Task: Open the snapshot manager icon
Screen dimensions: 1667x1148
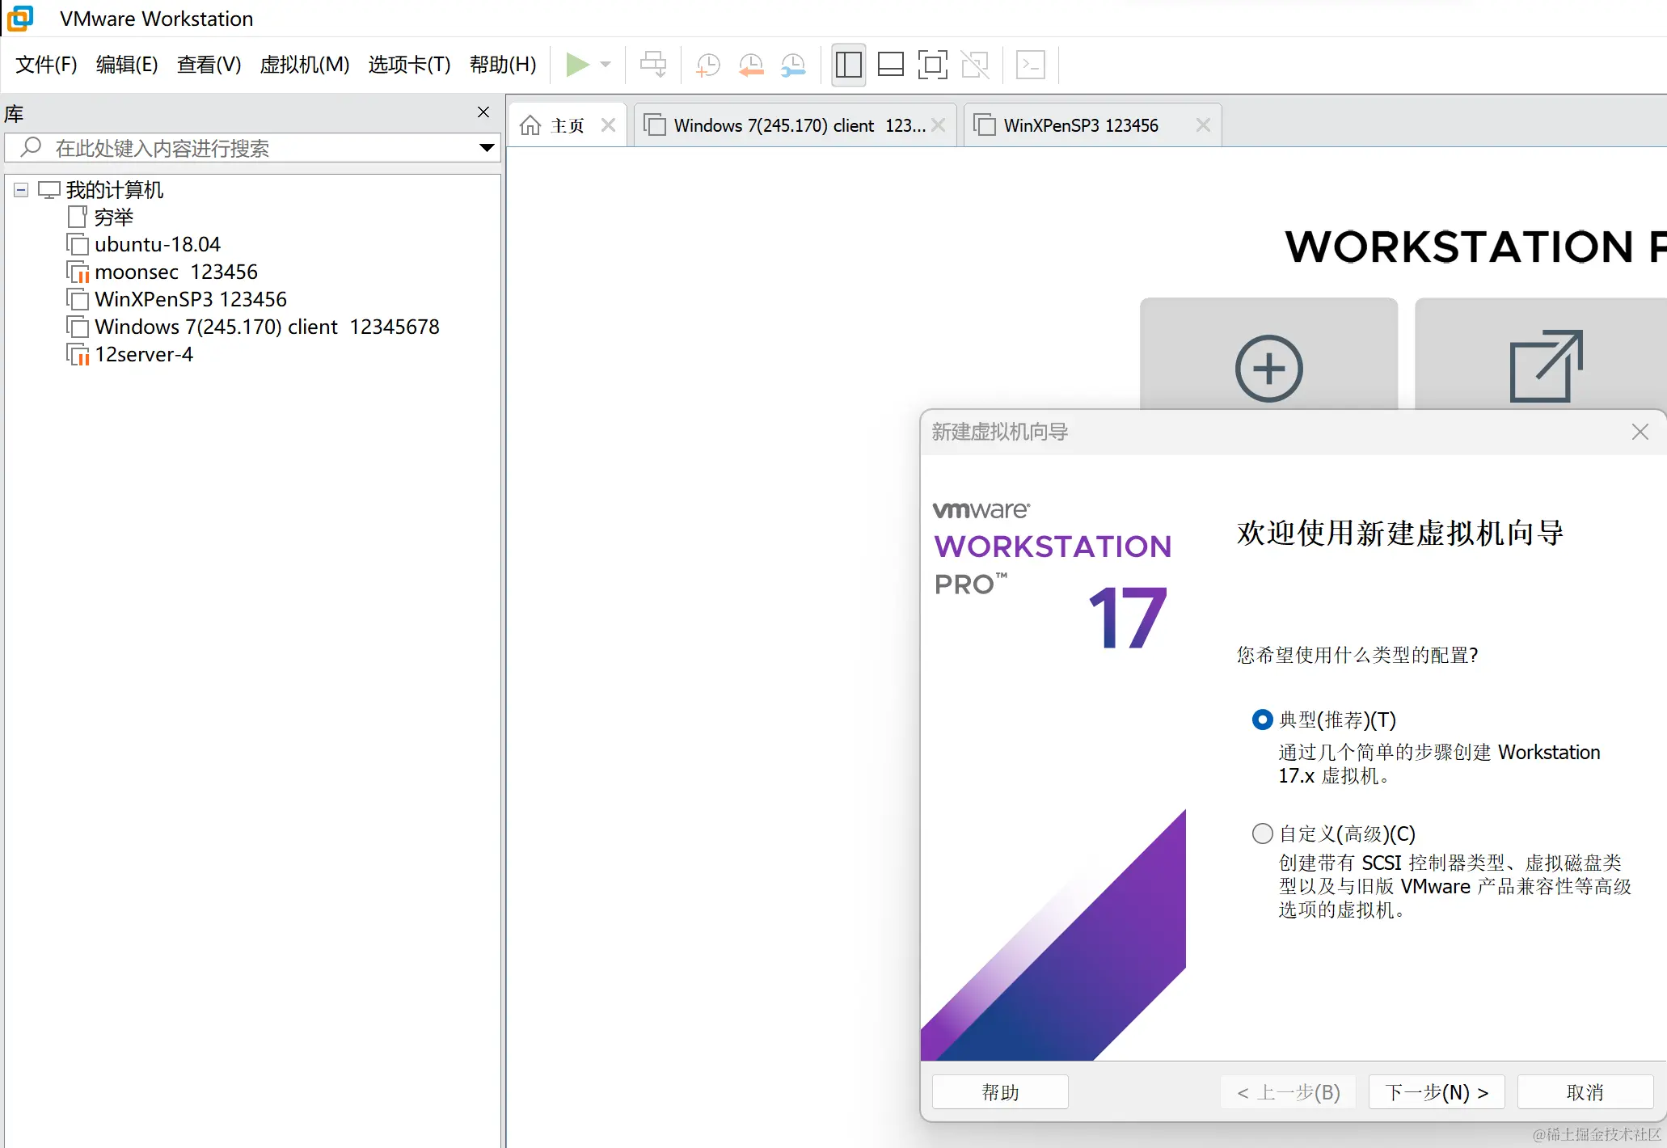Action: [793, 65]
